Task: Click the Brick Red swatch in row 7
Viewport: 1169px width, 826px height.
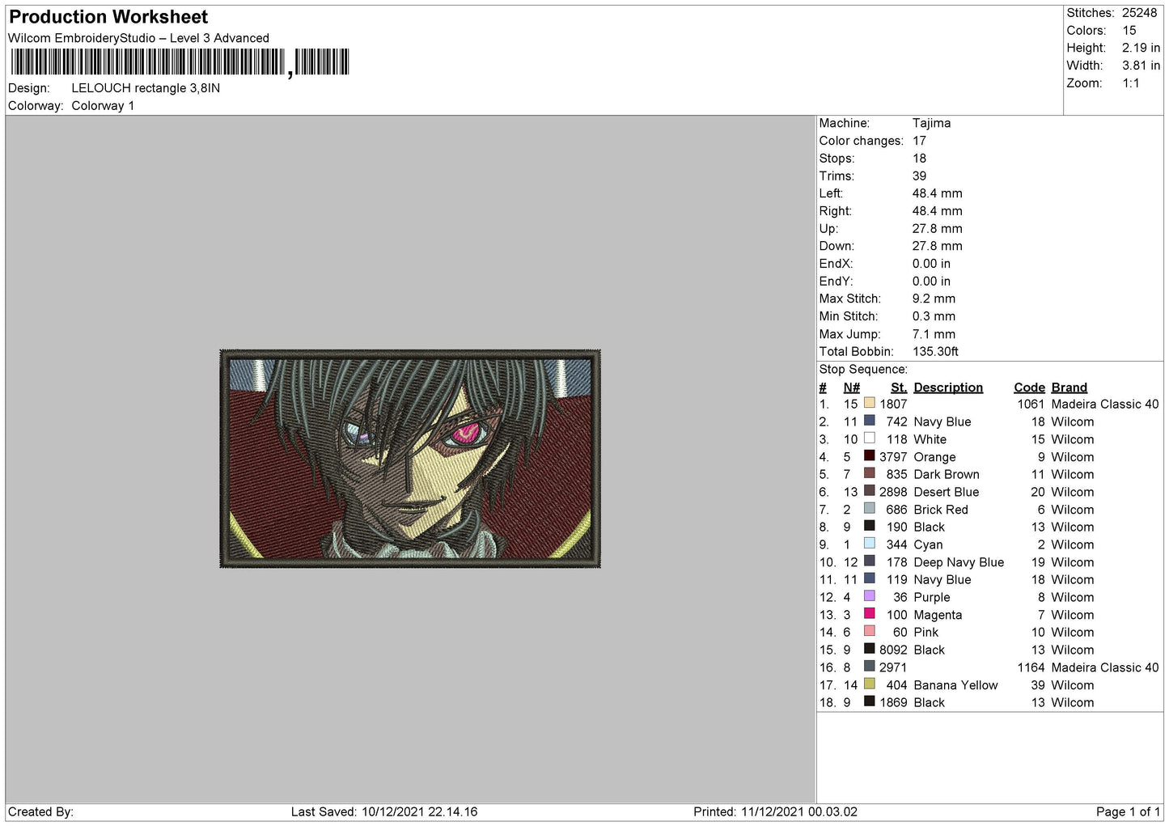Action: [x=870, y=509]
